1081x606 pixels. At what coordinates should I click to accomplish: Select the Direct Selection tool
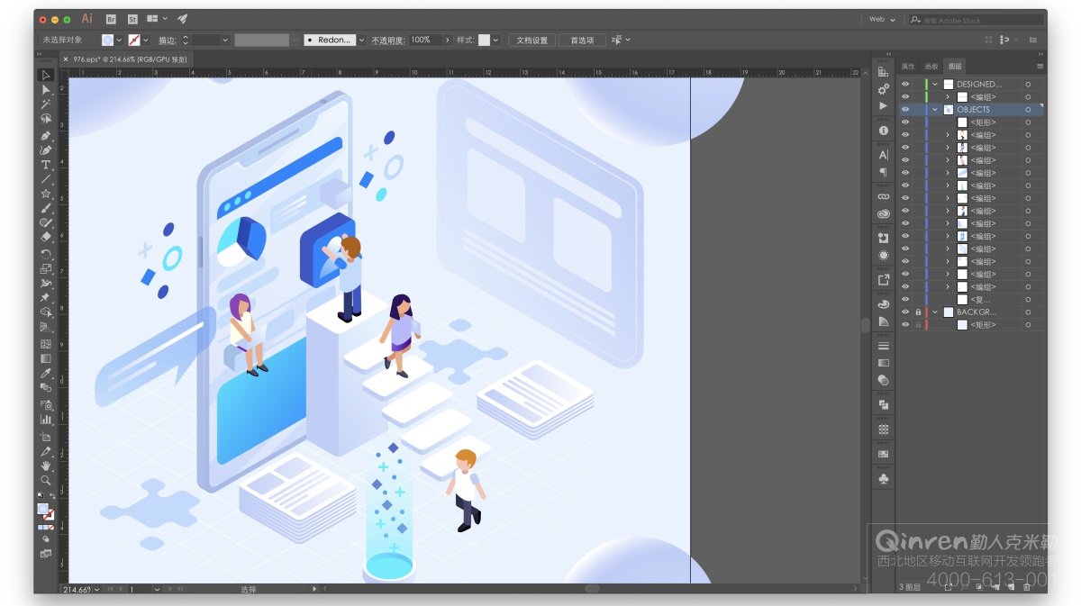pos(45,90)
